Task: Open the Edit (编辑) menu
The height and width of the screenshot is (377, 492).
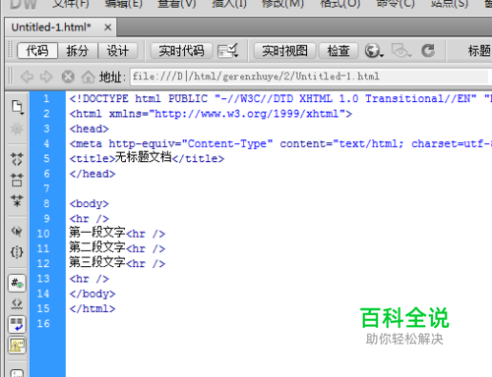Action: [124, 4]
